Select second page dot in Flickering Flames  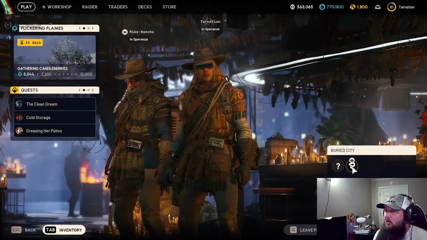click(x=88, y=28)
